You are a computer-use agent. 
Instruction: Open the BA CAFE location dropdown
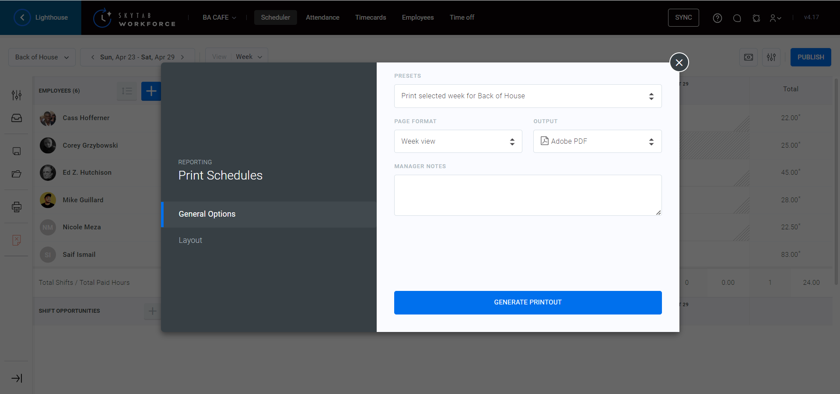[219, 17]
